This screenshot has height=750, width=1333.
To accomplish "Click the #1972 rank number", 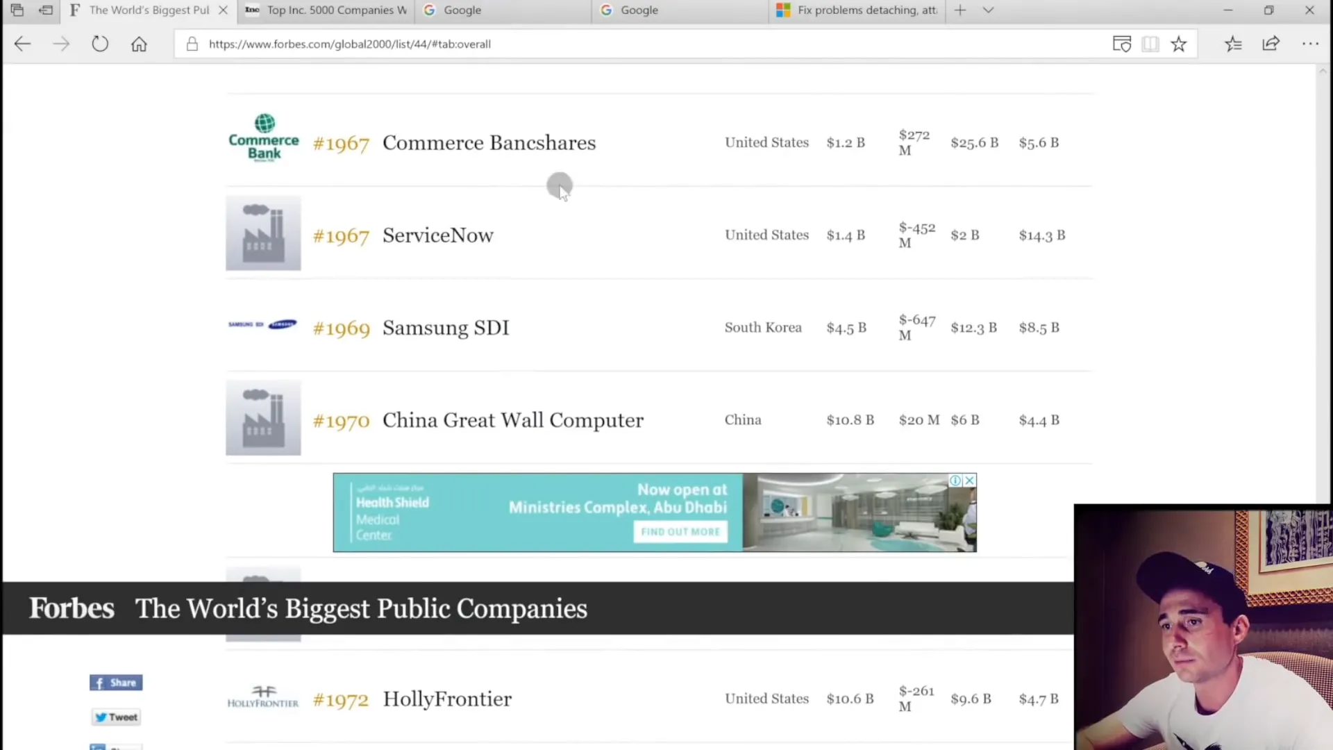I will (340, 700).
